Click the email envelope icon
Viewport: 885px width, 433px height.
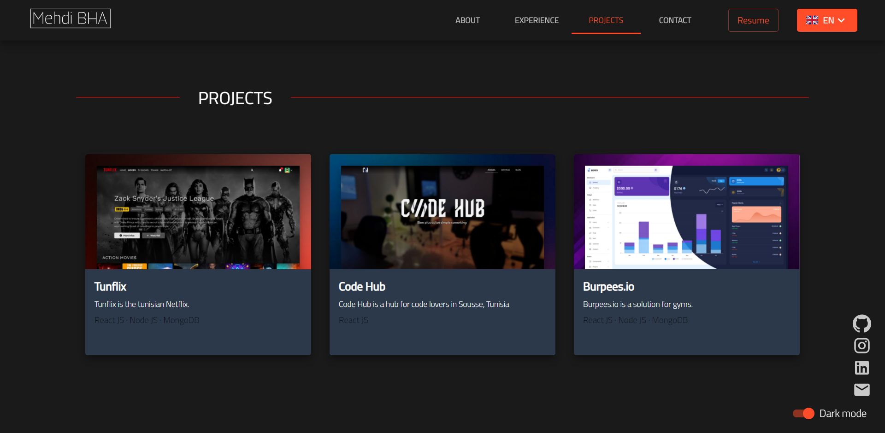(861, 390)
